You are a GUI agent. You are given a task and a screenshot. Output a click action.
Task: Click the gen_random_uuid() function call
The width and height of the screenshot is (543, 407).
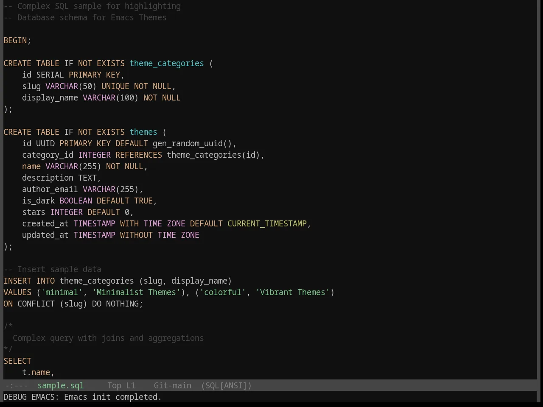(192, 143)
